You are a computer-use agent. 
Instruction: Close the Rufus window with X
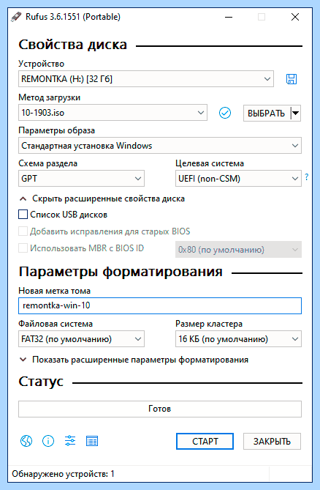[294, 17]
